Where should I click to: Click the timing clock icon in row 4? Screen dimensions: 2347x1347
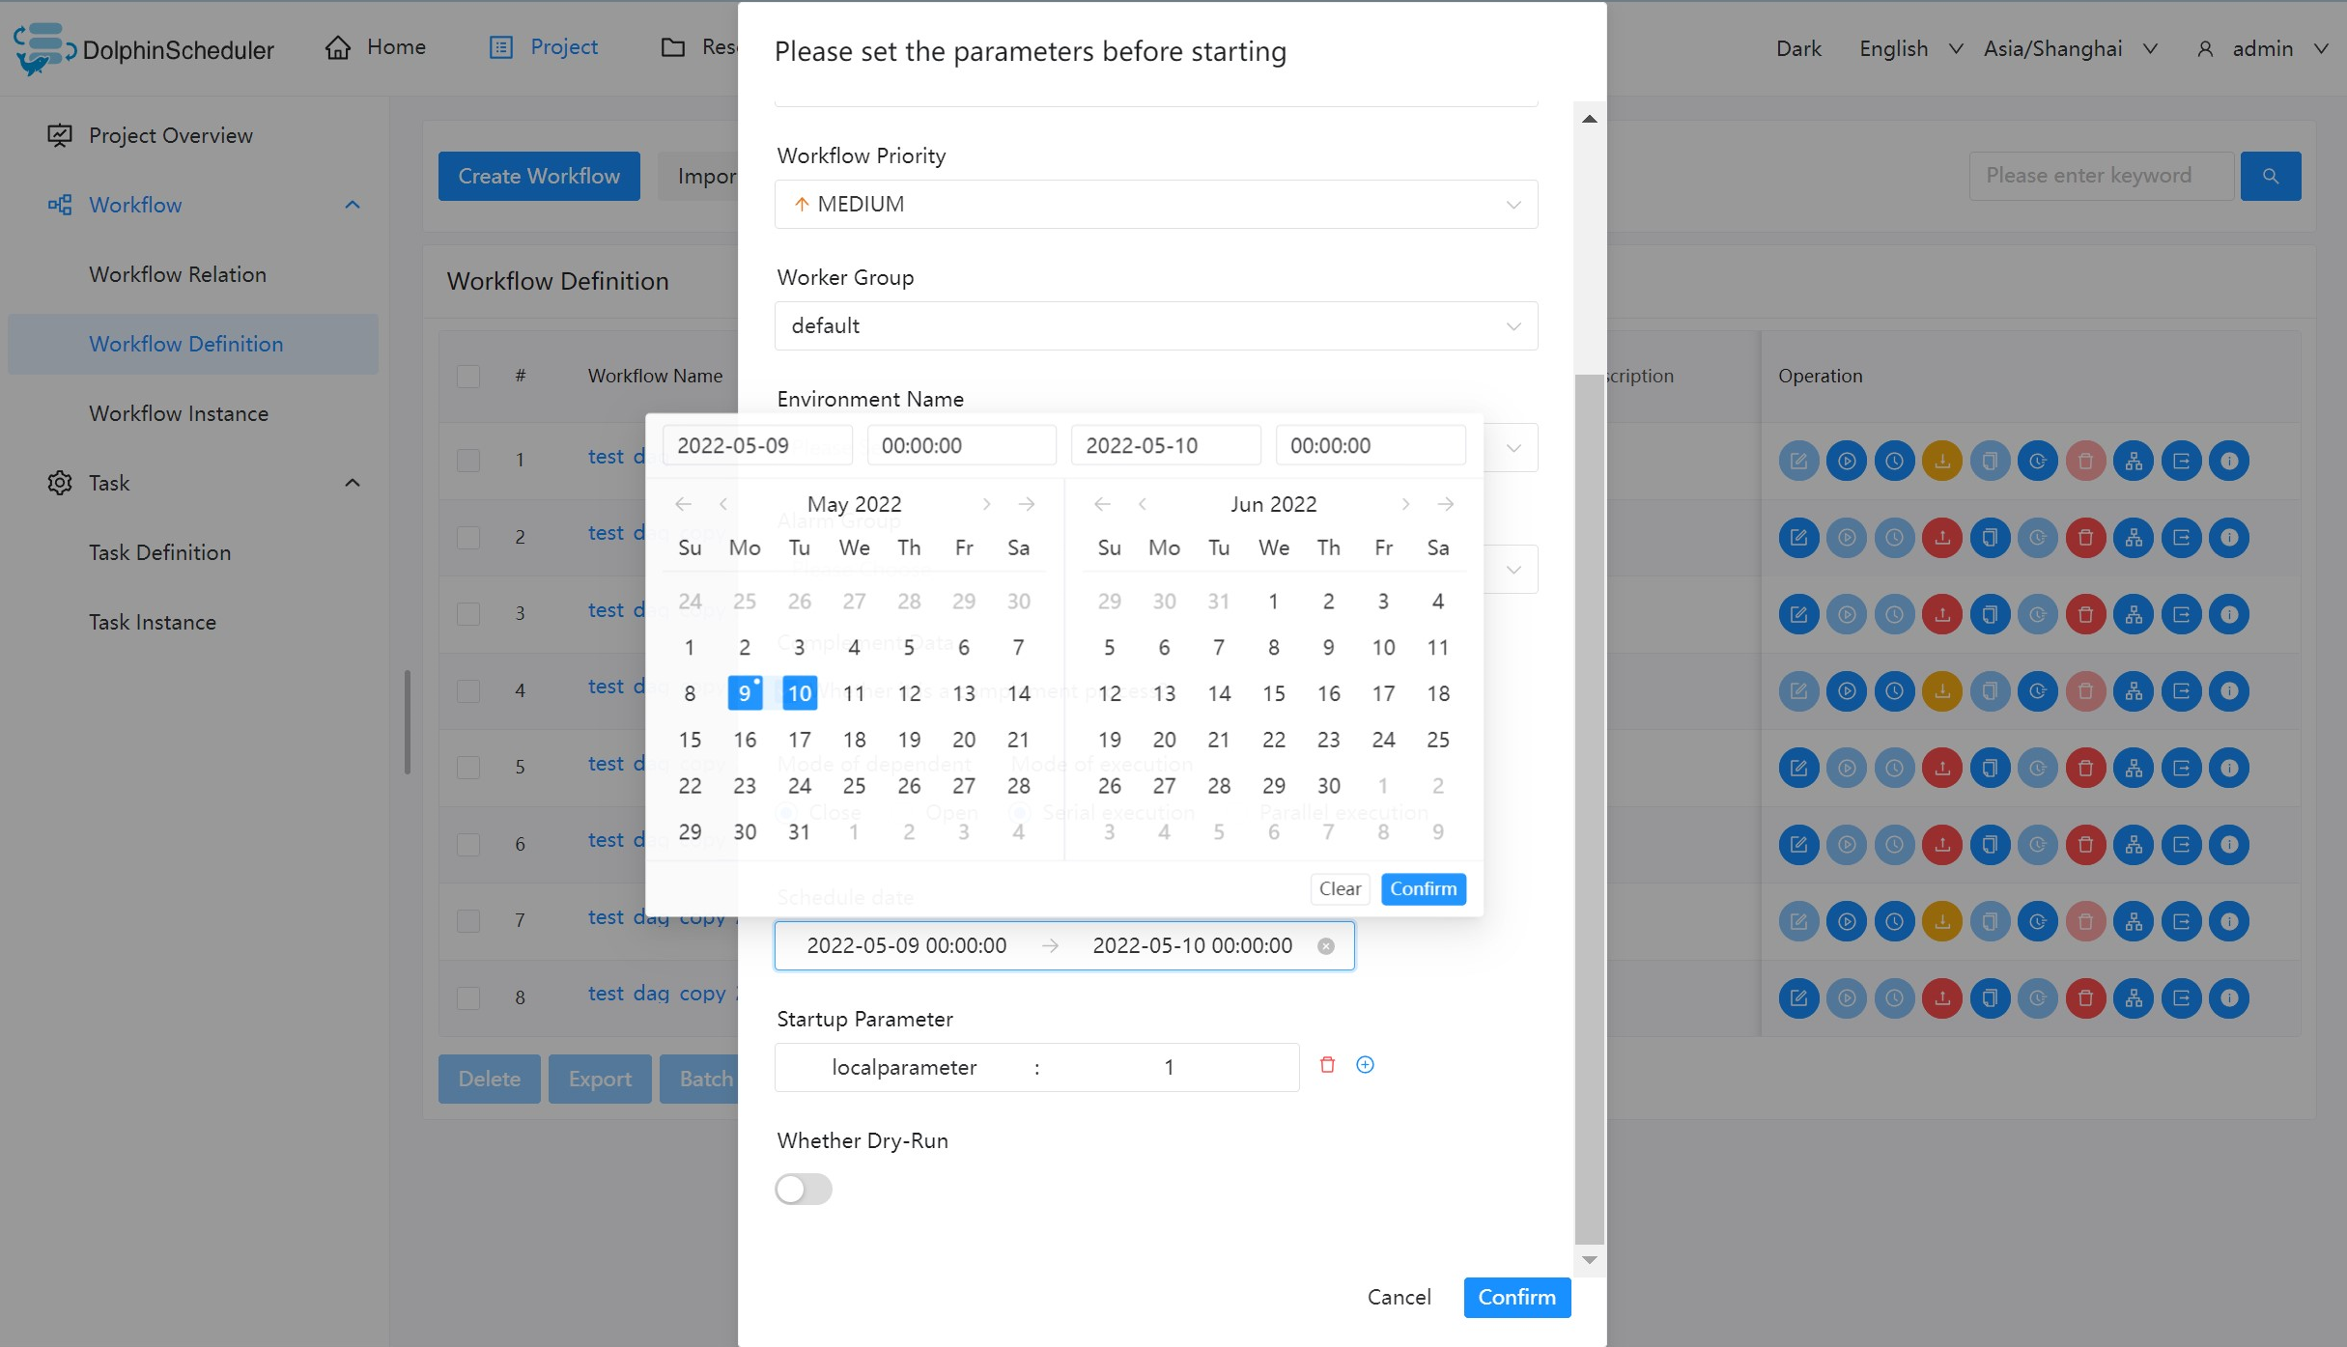(x=1894, y=691)
